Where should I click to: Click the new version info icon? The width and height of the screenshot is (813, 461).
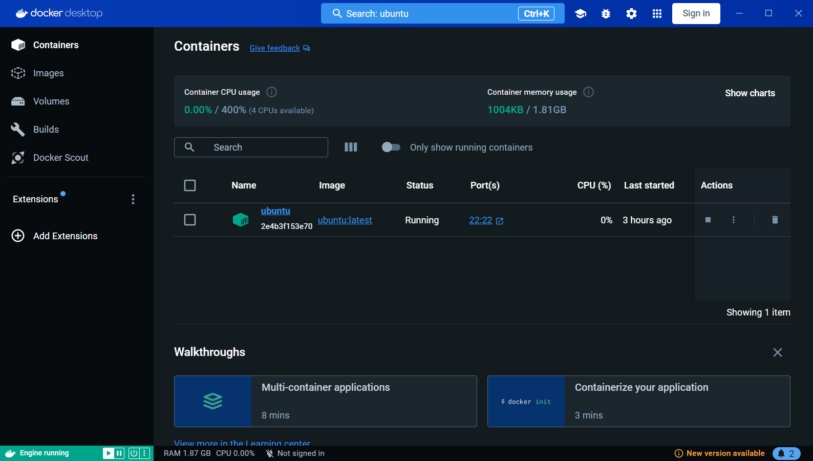[679, 453]
